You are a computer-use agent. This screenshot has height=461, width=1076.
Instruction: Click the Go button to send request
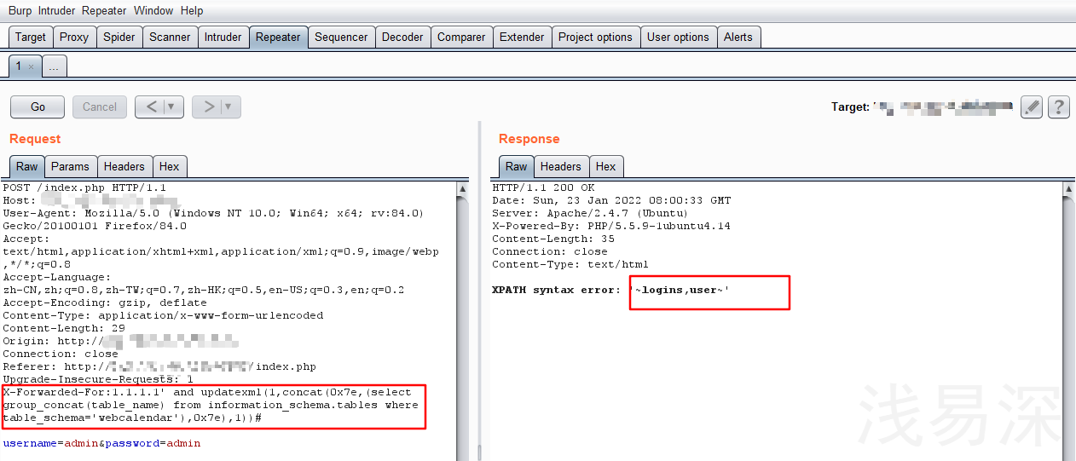[x=38, y=107]
